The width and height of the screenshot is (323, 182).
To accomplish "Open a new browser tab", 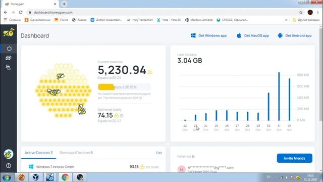I will pyautogui.click(x=64, y=4).
